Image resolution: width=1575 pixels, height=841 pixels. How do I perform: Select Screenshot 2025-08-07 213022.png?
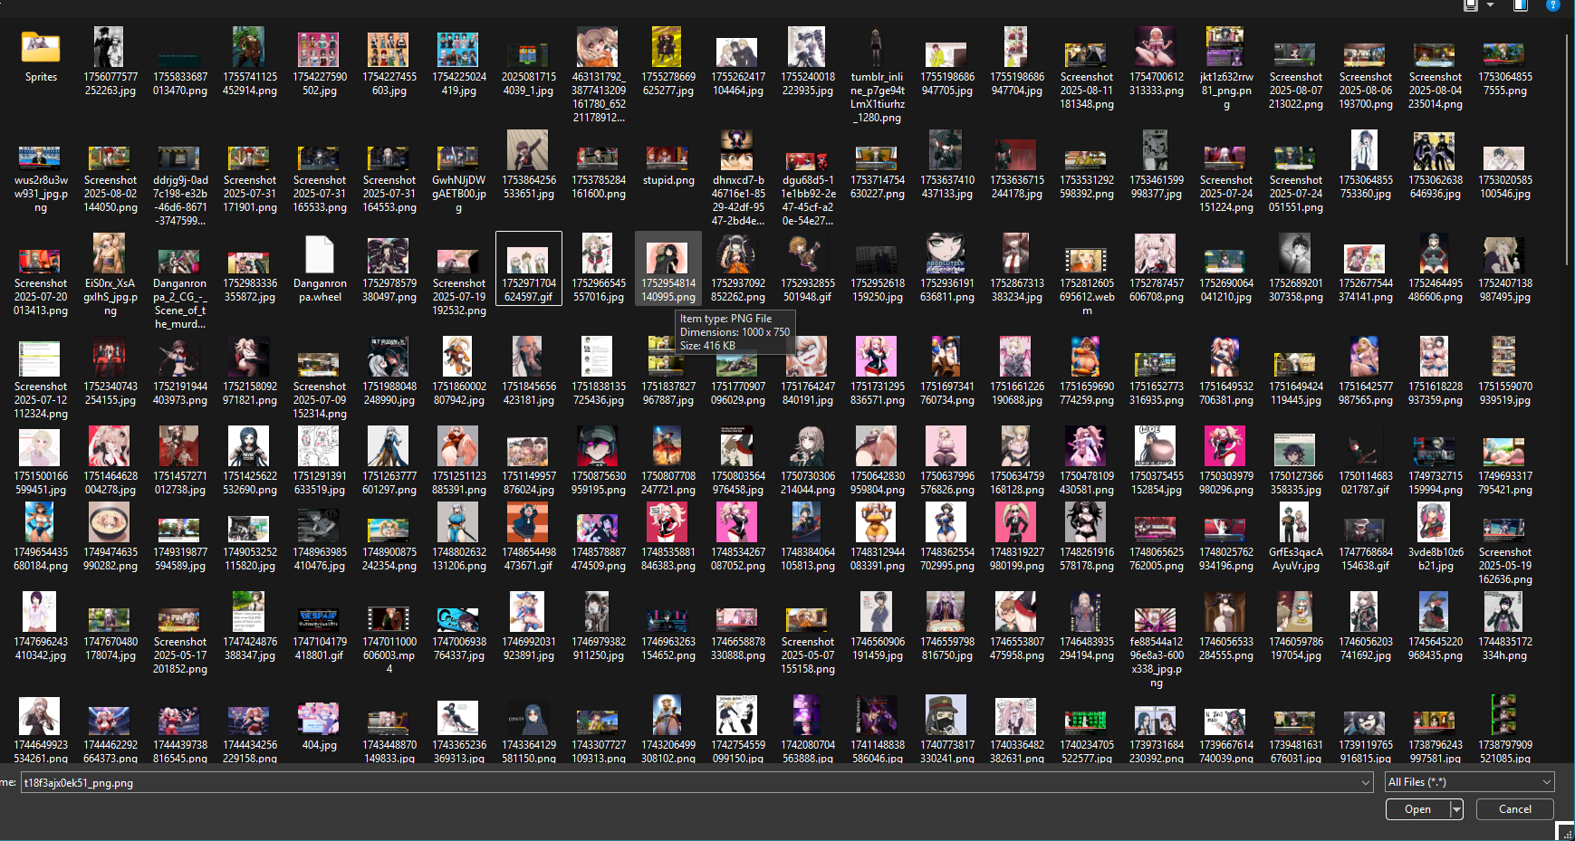pyautogui.click(x=1296, y=54)
